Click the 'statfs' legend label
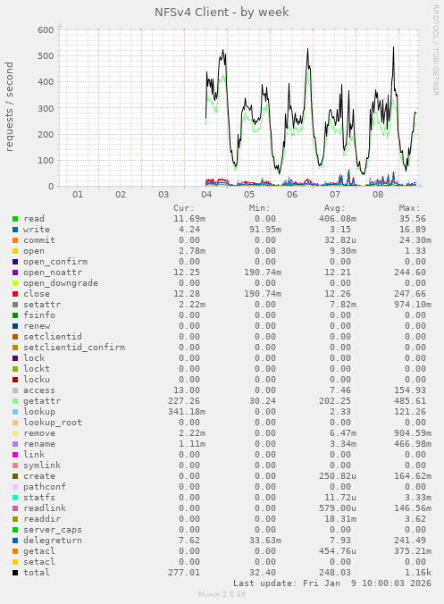 (x=39, y=498)
